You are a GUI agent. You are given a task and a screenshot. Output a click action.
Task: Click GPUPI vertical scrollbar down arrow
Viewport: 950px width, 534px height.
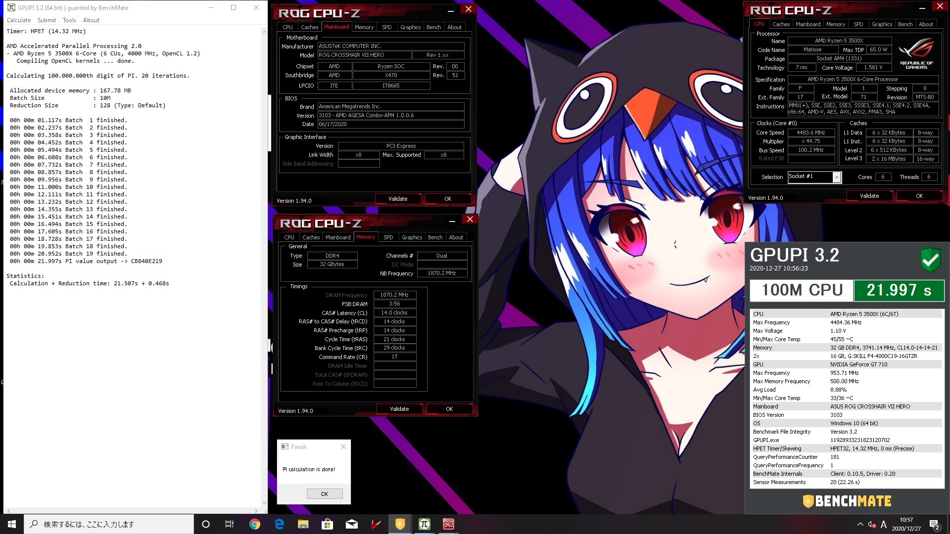pos(264,503)
